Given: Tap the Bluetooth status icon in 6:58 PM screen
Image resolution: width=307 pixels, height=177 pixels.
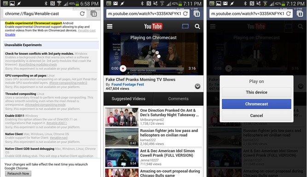Looking at the screenshot, I should [46, 4].
